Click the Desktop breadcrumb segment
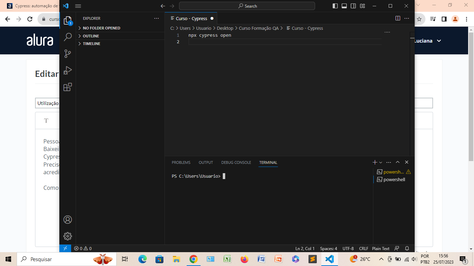Viewport: 474px width, 266px height. point(225,28)
